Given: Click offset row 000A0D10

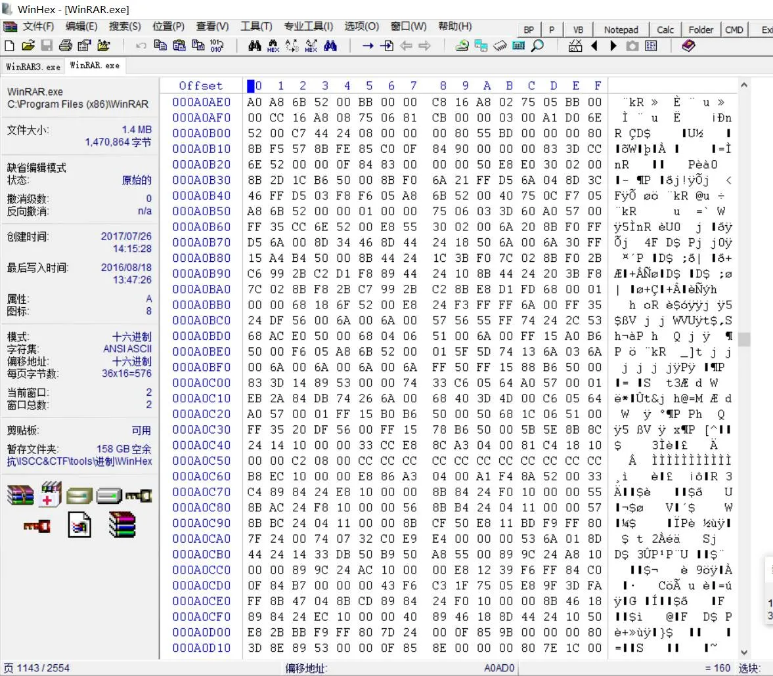Looking at the screenshot, I should coord(201,648).
